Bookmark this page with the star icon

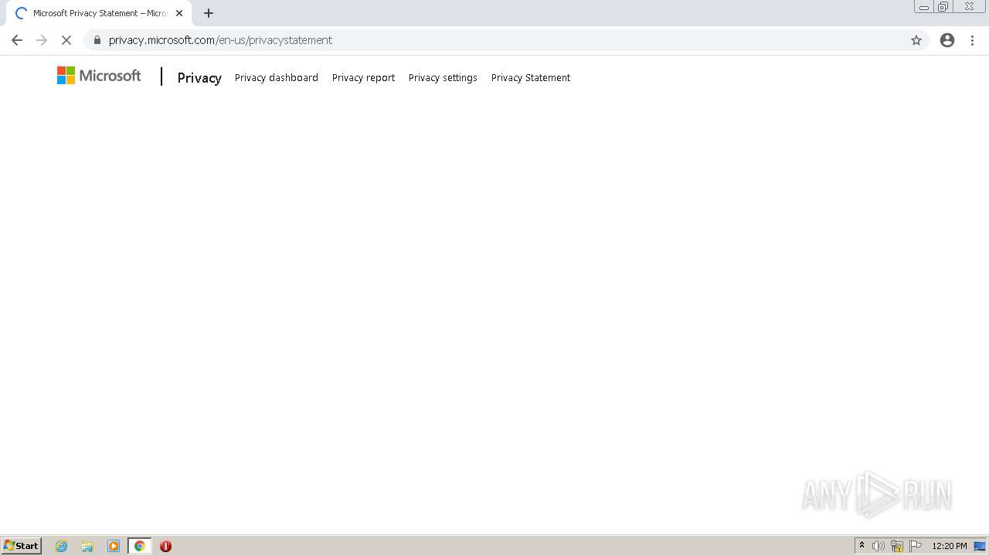pos(916,40)
